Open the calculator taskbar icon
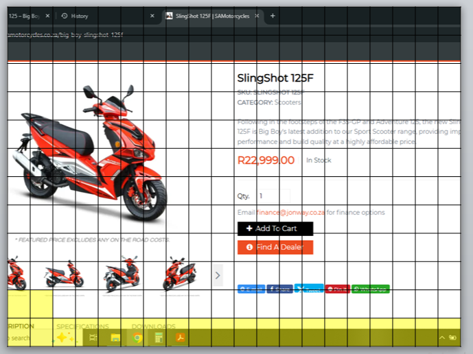Viewport: 473px width, 354px height. tap(159, 338)
